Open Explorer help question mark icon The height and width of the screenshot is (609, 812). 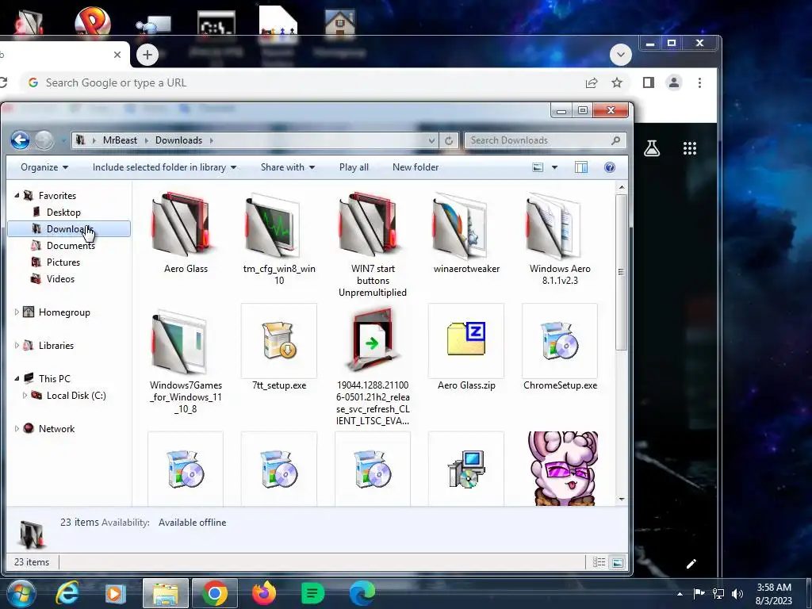(610, 167)
